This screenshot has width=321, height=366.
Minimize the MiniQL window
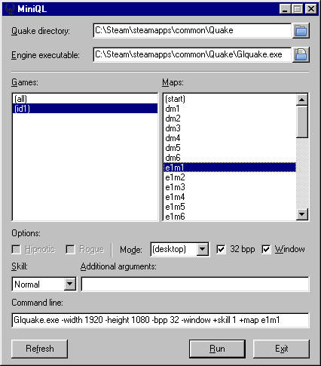click(x=285, y=9)
